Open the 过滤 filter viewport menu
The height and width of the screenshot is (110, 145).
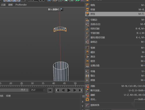(x=3, y=5)
